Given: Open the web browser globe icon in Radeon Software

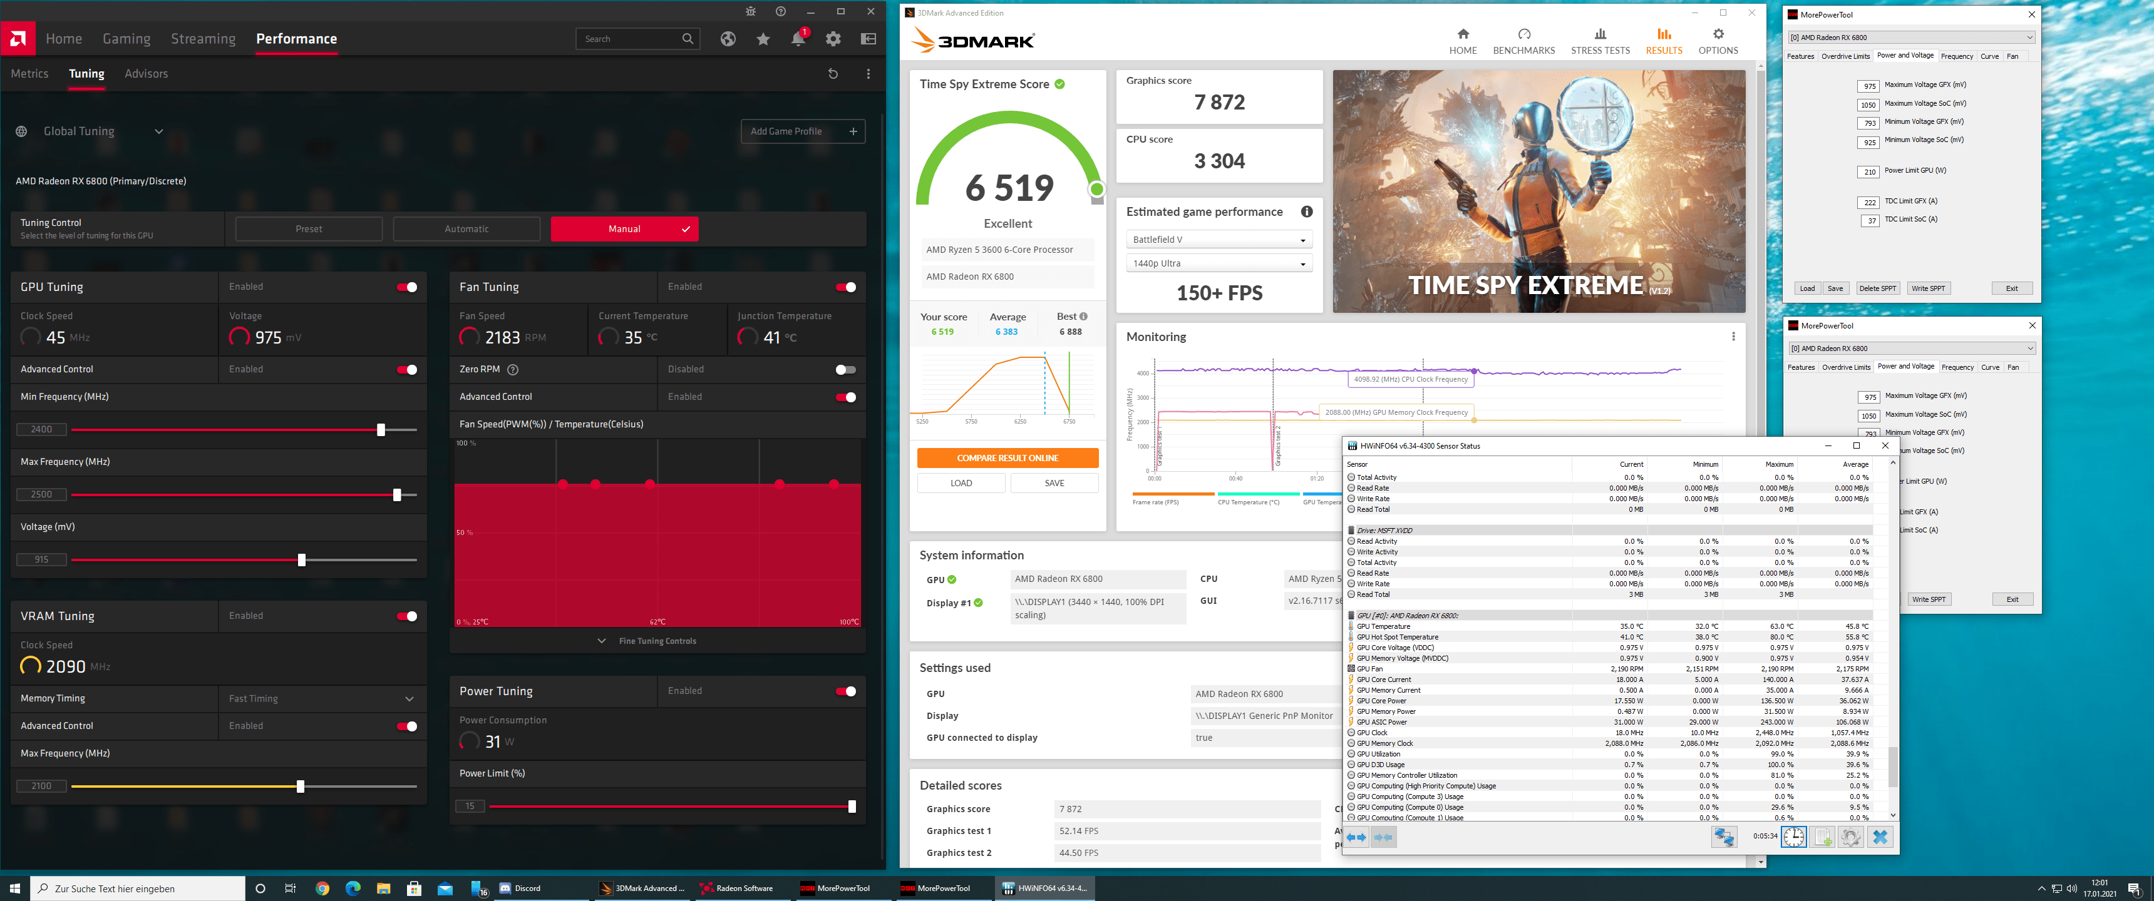Looking at the screenshot, I should pyautogui.click(x=728, y=39).
